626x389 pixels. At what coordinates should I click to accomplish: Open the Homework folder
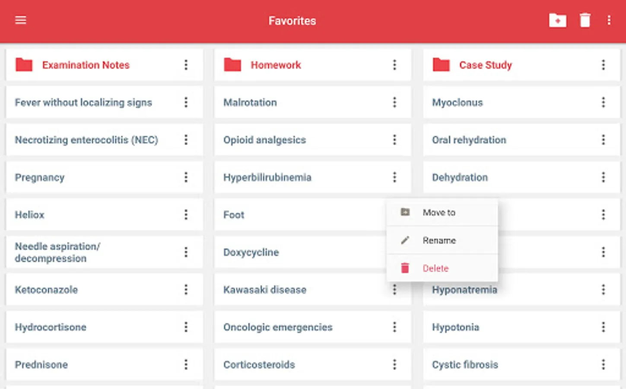pos(276,65)
